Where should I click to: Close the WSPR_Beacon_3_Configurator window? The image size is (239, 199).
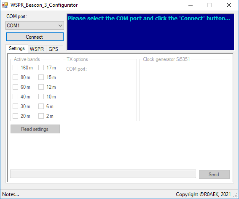pos(229,5)
